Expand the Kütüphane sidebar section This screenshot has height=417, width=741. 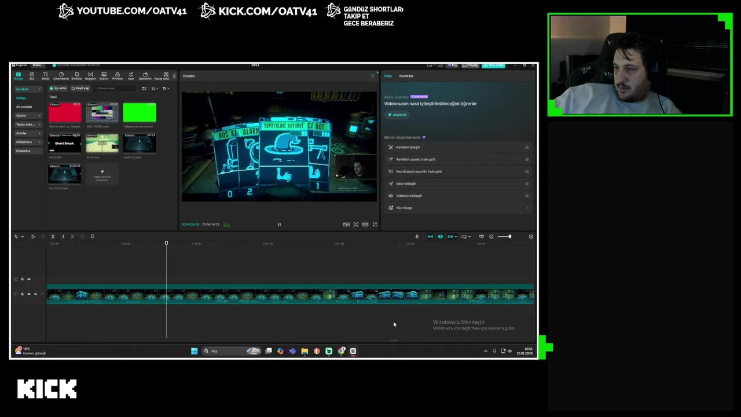(x=28, y=142)
